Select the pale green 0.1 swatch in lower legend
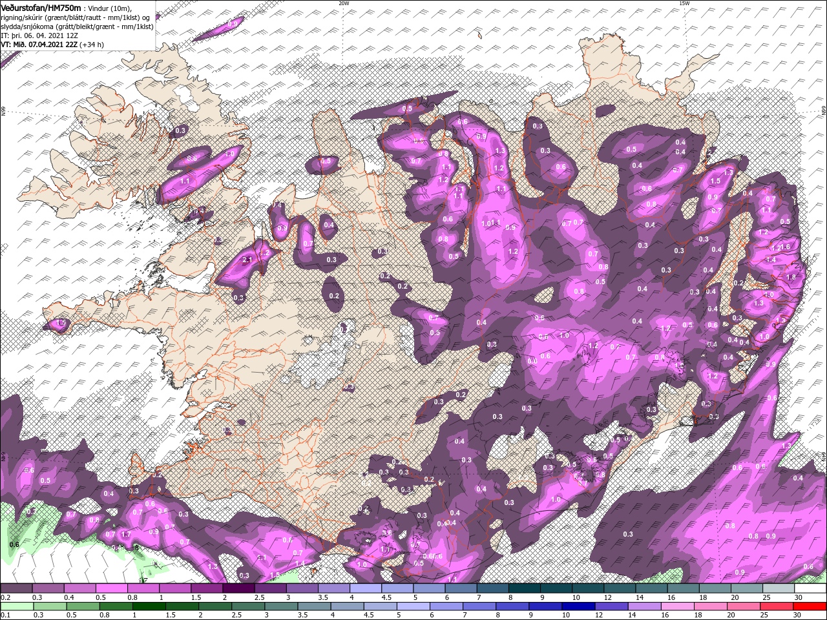Screen dimensions: 827x620 16,607
